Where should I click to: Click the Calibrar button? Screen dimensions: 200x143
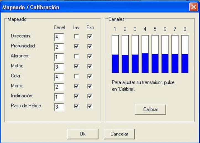[150, 109]
